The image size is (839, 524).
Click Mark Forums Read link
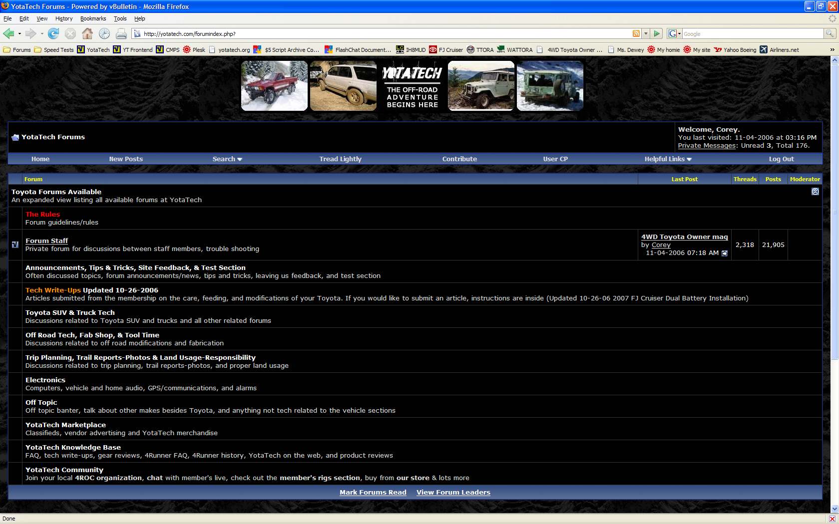373,492
